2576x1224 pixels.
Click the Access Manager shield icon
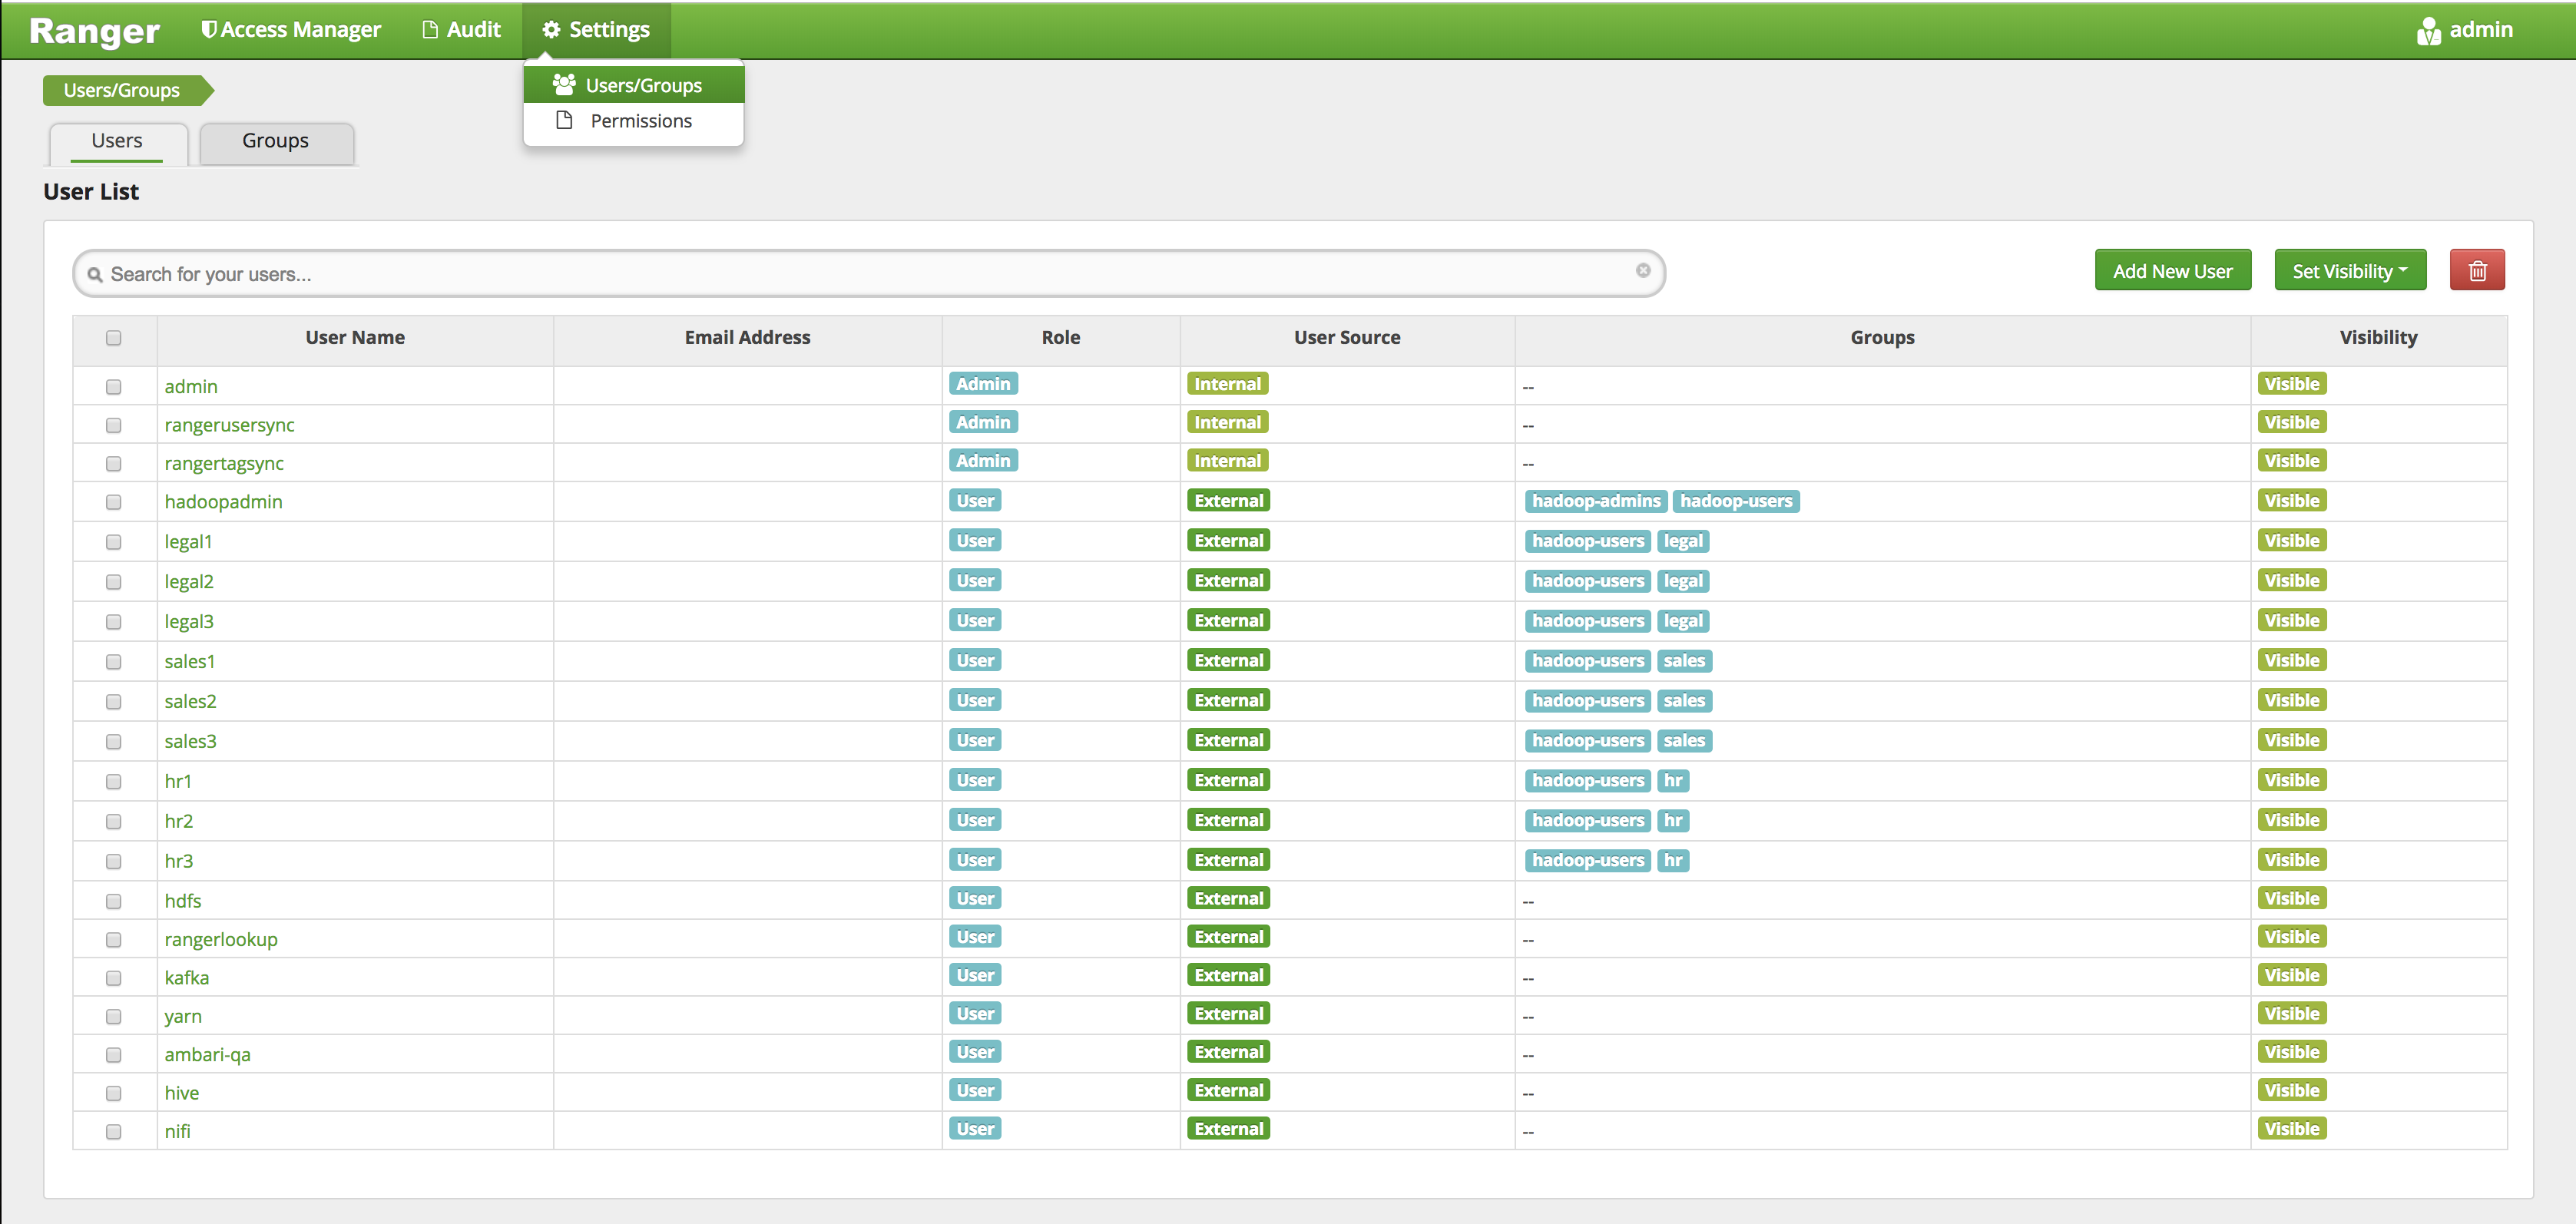[x=208, y=29]
